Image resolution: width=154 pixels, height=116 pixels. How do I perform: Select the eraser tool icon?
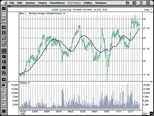(x=4, y=80)
